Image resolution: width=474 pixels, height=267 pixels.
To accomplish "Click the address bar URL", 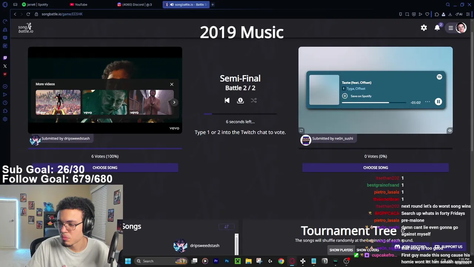I will tap(62, 14).
